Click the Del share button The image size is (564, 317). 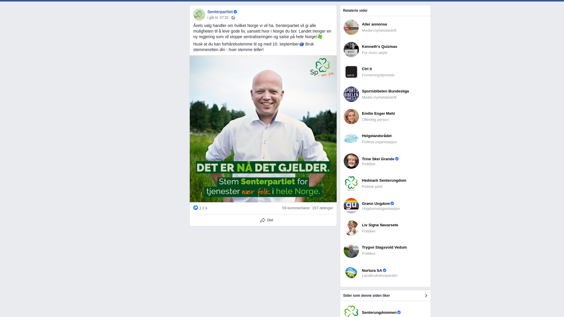pos(266,220)
